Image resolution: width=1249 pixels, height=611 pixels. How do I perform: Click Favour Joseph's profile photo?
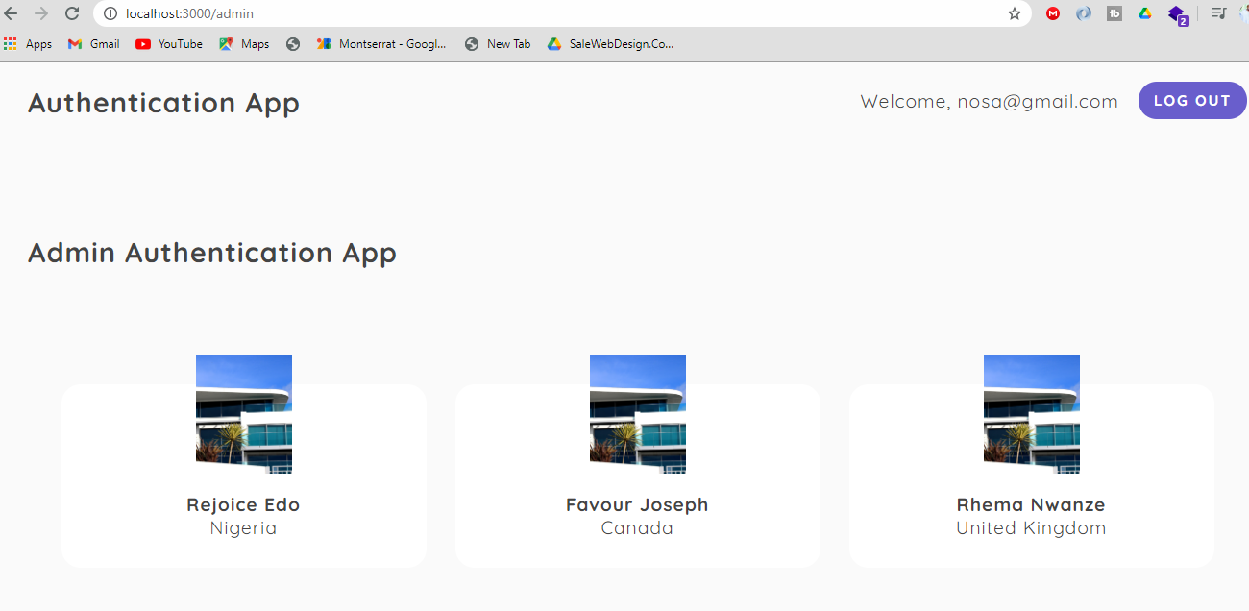tap(638, 414)
